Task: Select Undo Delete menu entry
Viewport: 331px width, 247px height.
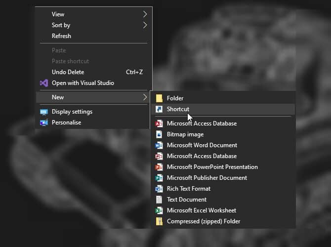Action: pos(68,72)
